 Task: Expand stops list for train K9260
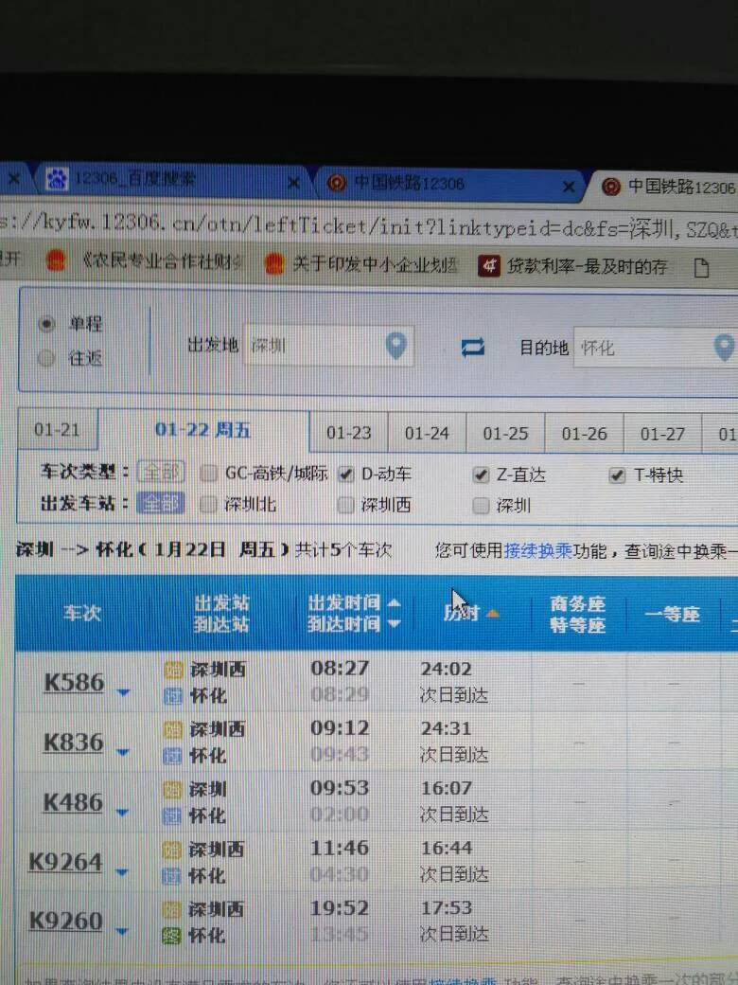click(122, 932)
